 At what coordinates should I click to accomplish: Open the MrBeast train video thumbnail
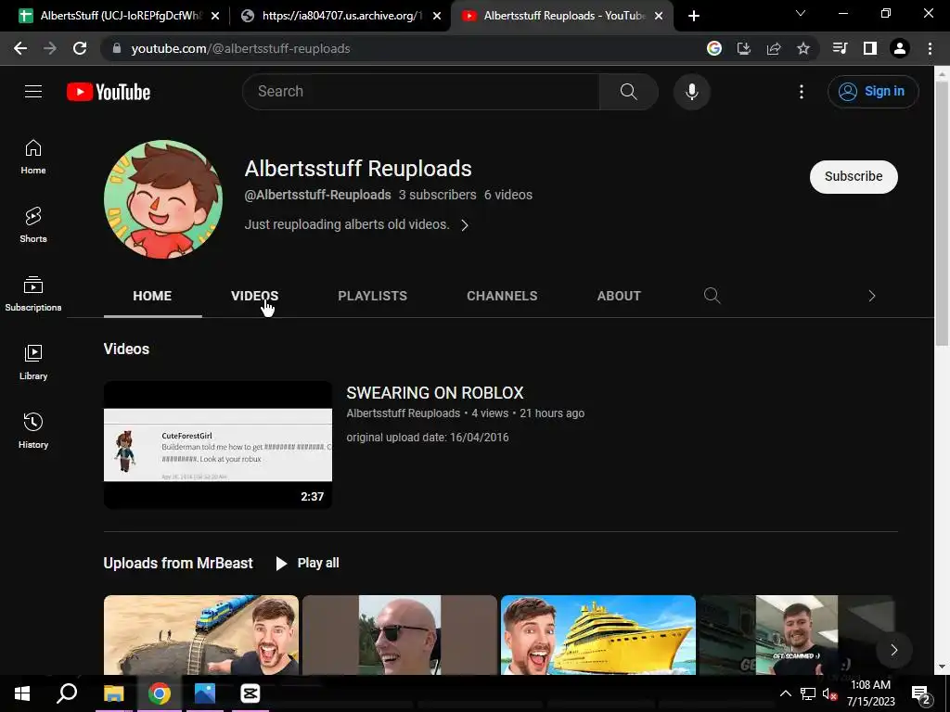coord(201,634)
